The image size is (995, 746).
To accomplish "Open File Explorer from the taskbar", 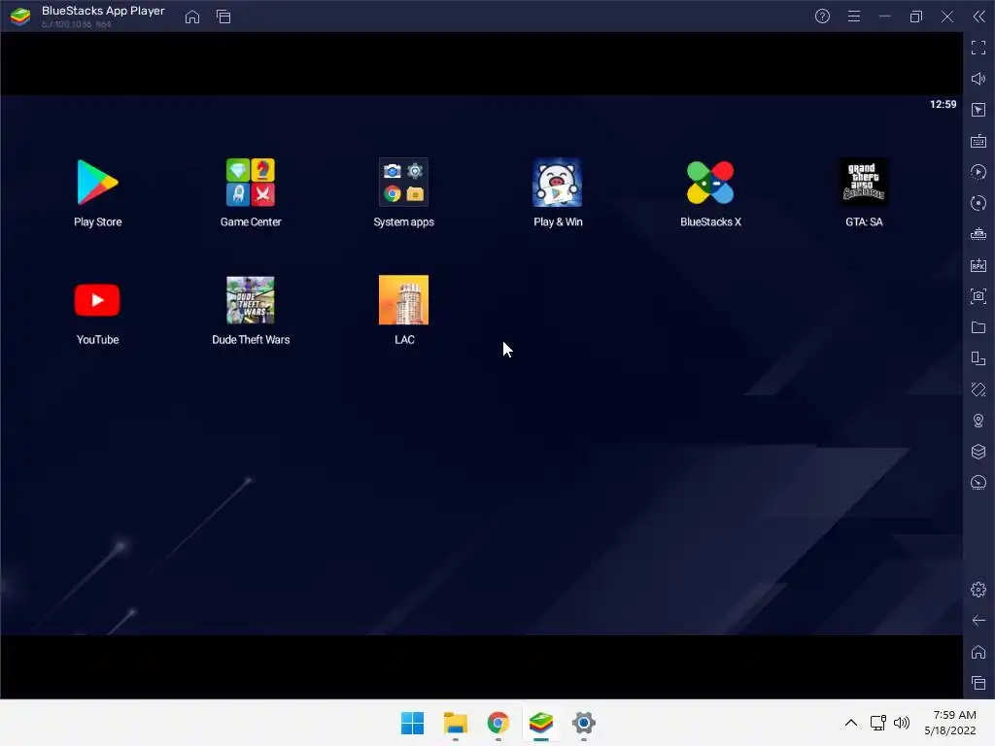I will [456, 723].
